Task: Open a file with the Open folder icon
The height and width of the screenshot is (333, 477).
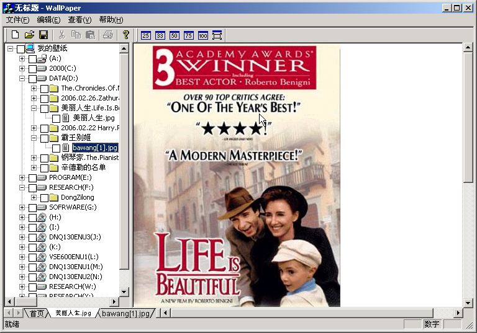Action: (x=29, y=35)
